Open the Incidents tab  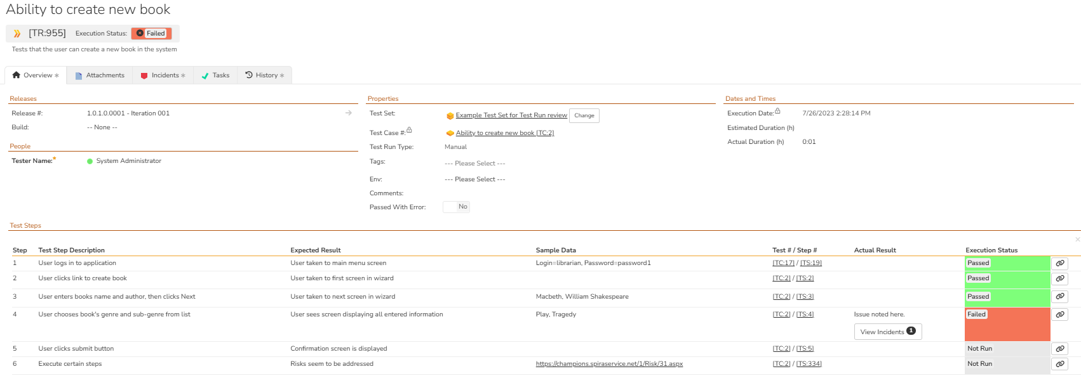163,75
